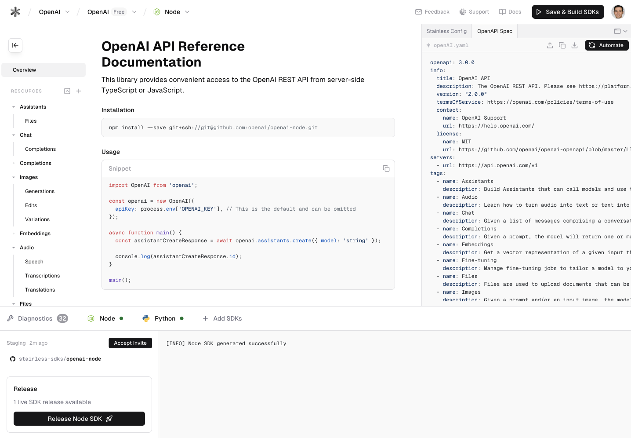Select the OpenAPI Spec tab

pos(494,31)
